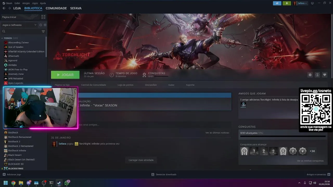Open the Central da Comunidade tab

93,85
